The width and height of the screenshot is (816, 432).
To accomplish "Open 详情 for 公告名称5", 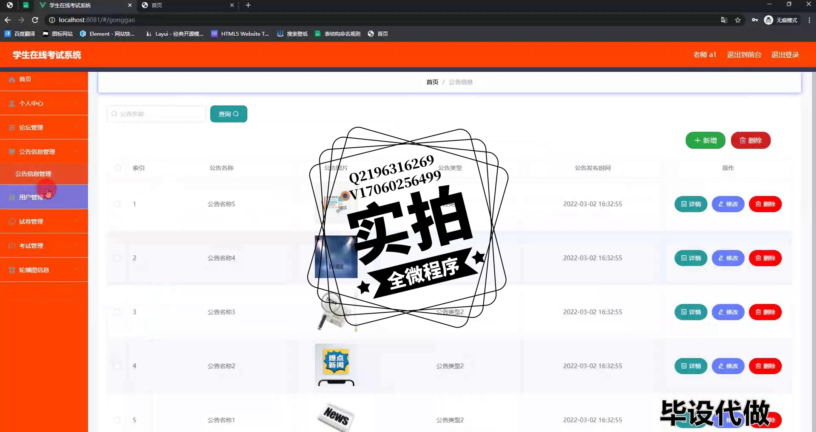I will click(691, 204).
